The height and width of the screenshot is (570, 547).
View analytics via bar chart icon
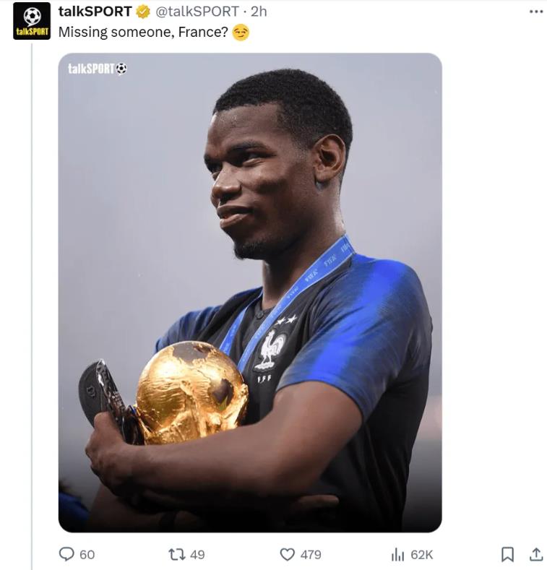tap(397, 555)
